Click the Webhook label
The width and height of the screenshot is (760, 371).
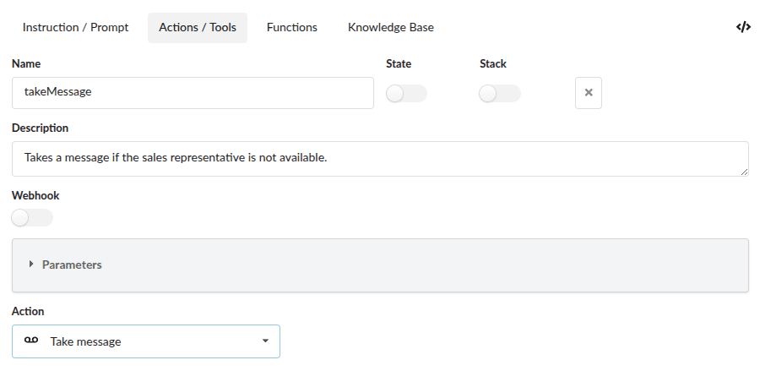[x=35, y=195]
